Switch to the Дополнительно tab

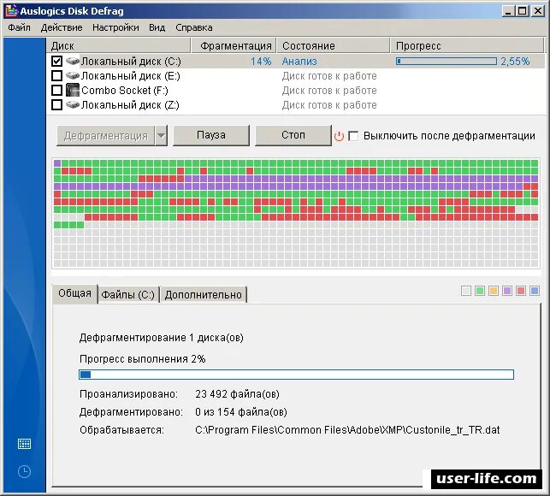pyautogui.click(x=203, y=295)
